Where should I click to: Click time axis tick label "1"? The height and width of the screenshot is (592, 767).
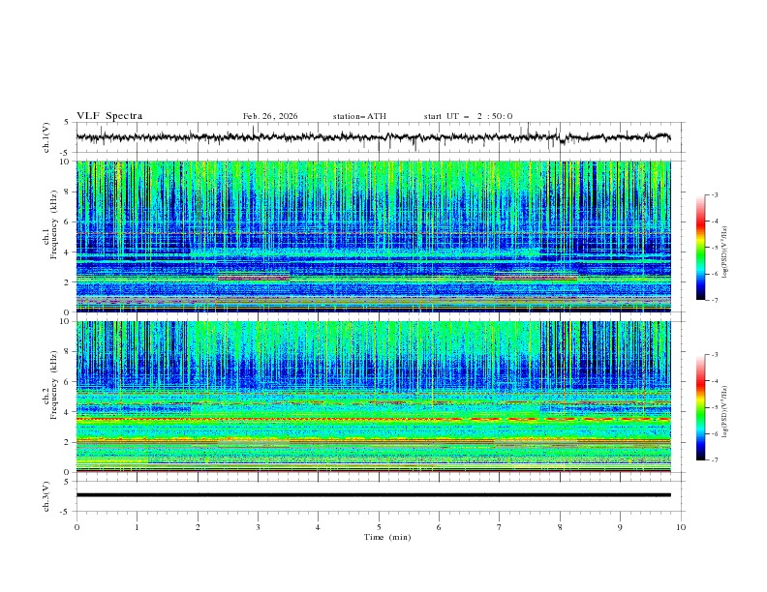(x=137, y=527)
